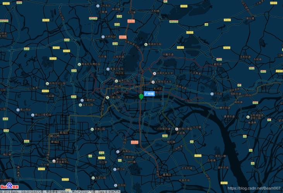Image resolution: width=283 pixels, height=193 pixels.
Task: Click the 佛山西站 station icon
Action: point(18,110)
